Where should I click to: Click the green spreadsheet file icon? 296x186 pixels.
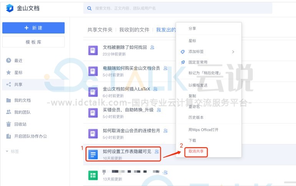pyautogui.click(x=93, y=176)
